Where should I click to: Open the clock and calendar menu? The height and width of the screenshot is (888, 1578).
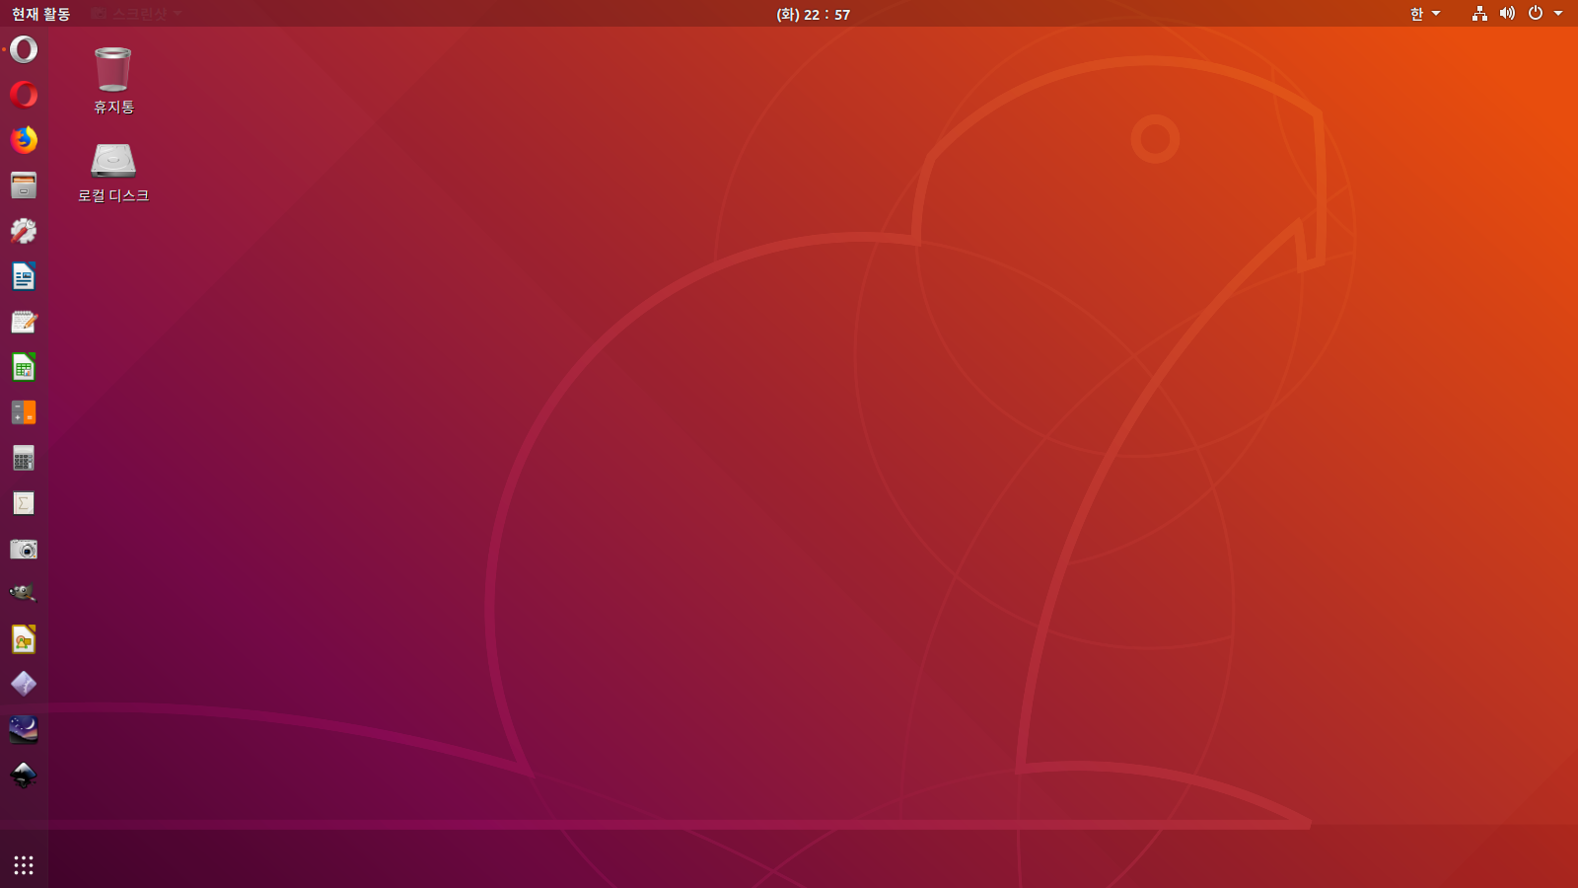[813, 14]
